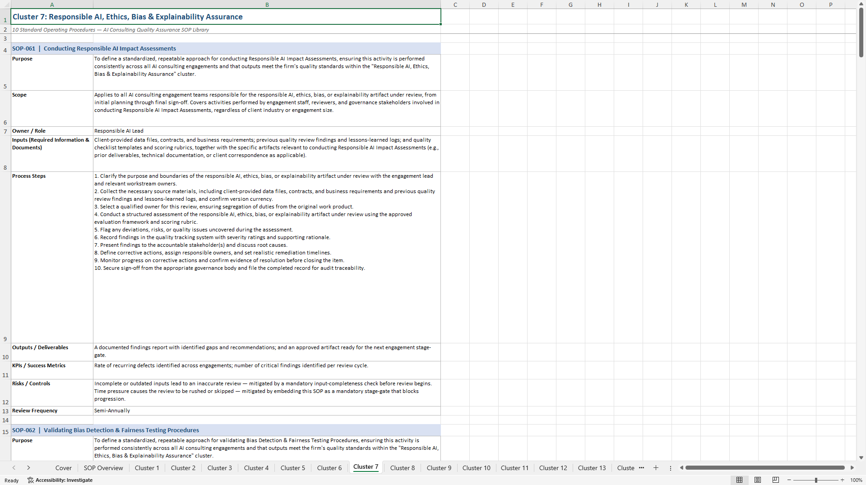Select 'KPIs / Success Metrics' label cell
Image resolution: width=866 pixels, height=485 pixels.
(52, 370)
